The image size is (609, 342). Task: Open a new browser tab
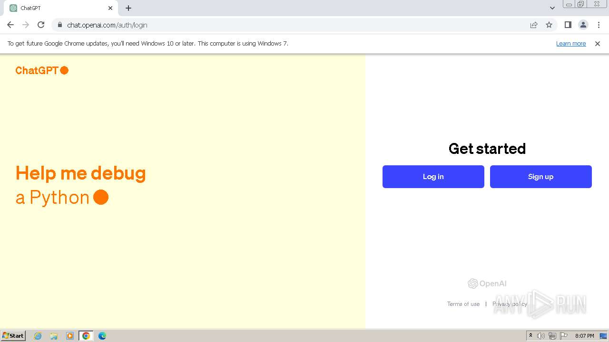point(128,8)
